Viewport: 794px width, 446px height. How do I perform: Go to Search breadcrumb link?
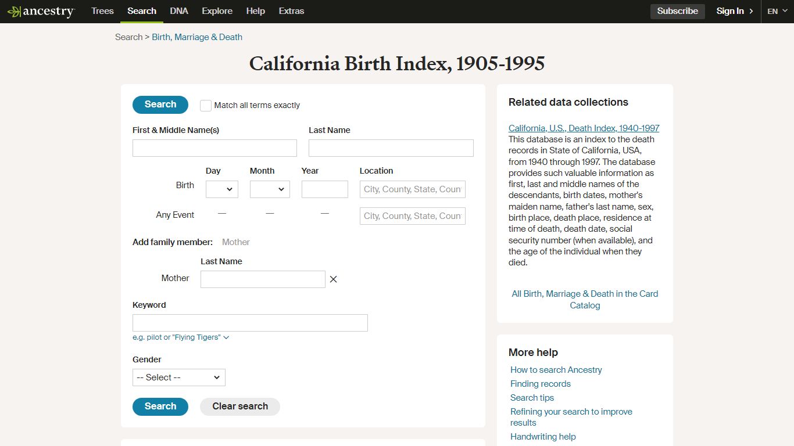[x=128, y=37]
